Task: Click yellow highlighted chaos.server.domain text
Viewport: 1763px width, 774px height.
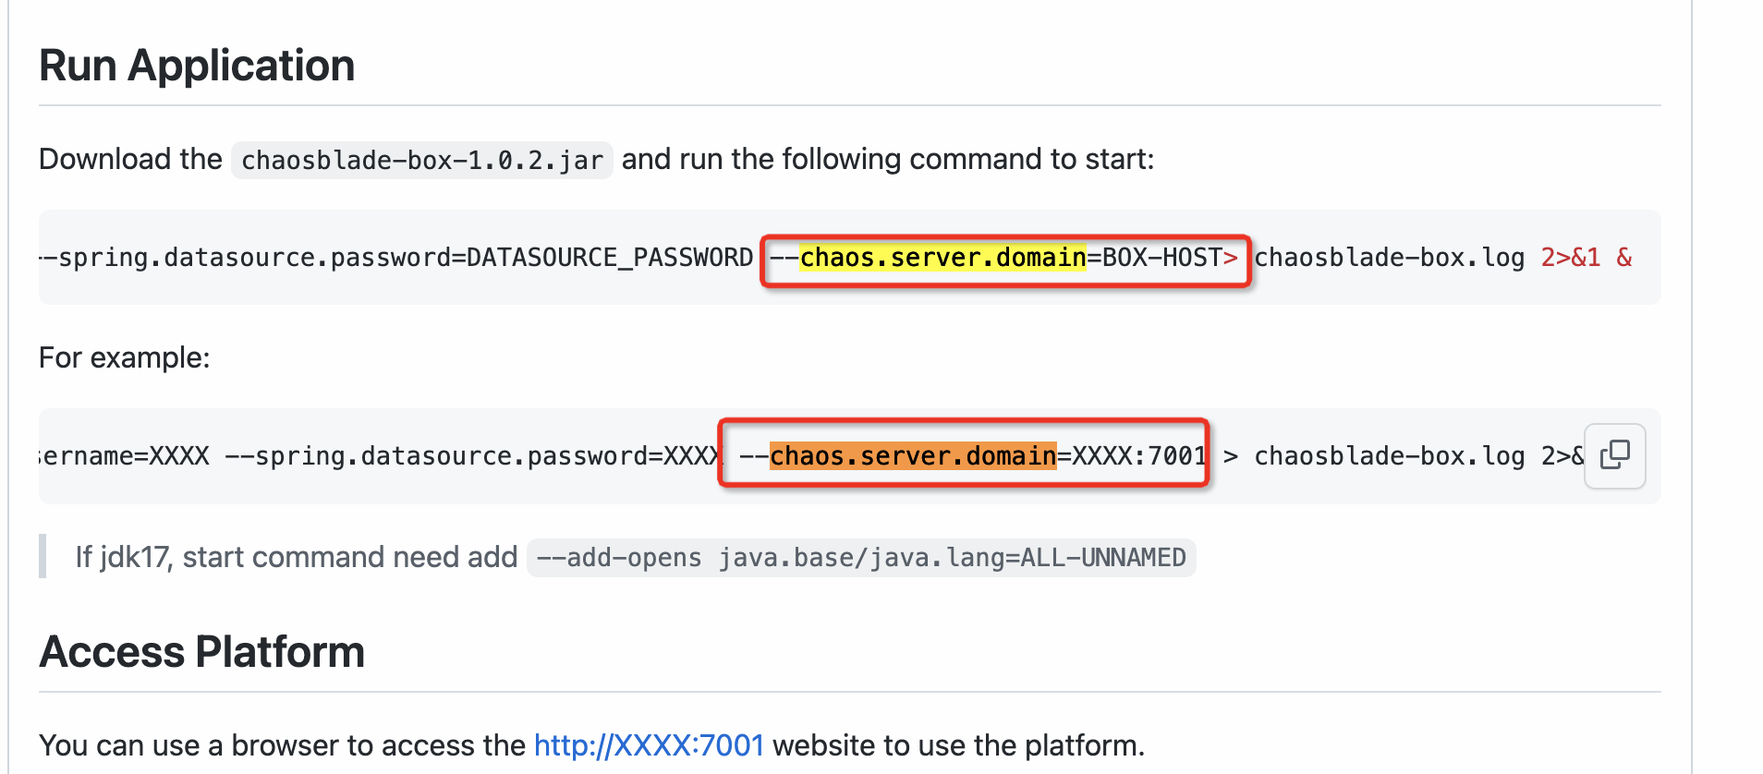Action: [942, 257]
